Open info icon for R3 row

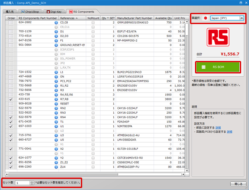pos(56,90)
